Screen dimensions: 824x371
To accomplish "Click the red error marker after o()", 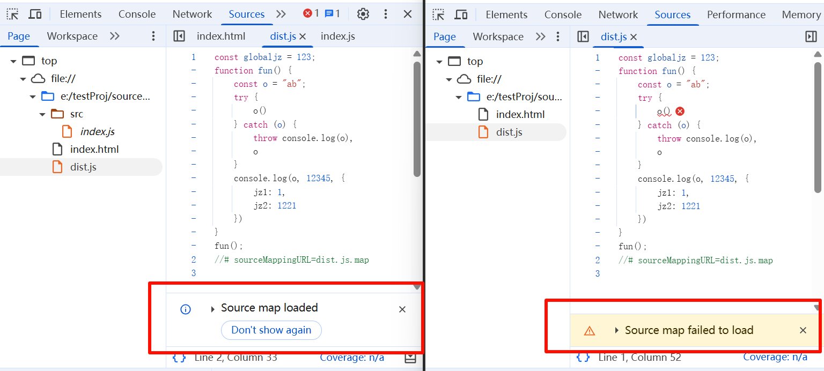I will pyautogui.click(x=680, y=112).
